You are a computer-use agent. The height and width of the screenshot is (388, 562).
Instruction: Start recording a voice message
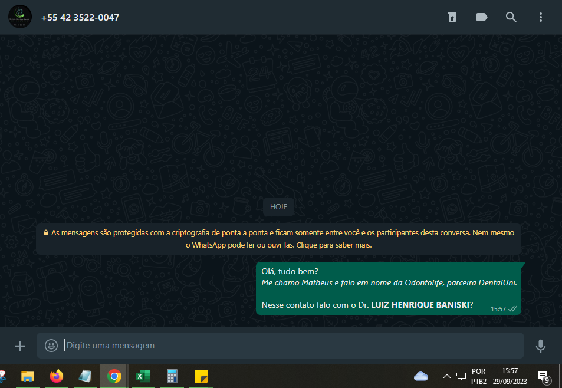(x=541, y=346)
